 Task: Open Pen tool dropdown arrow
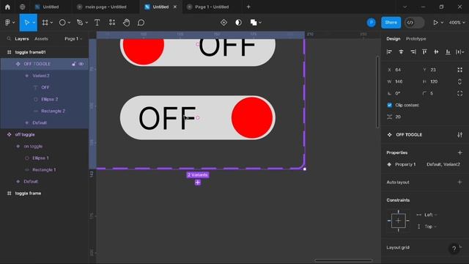coord(86,23)
